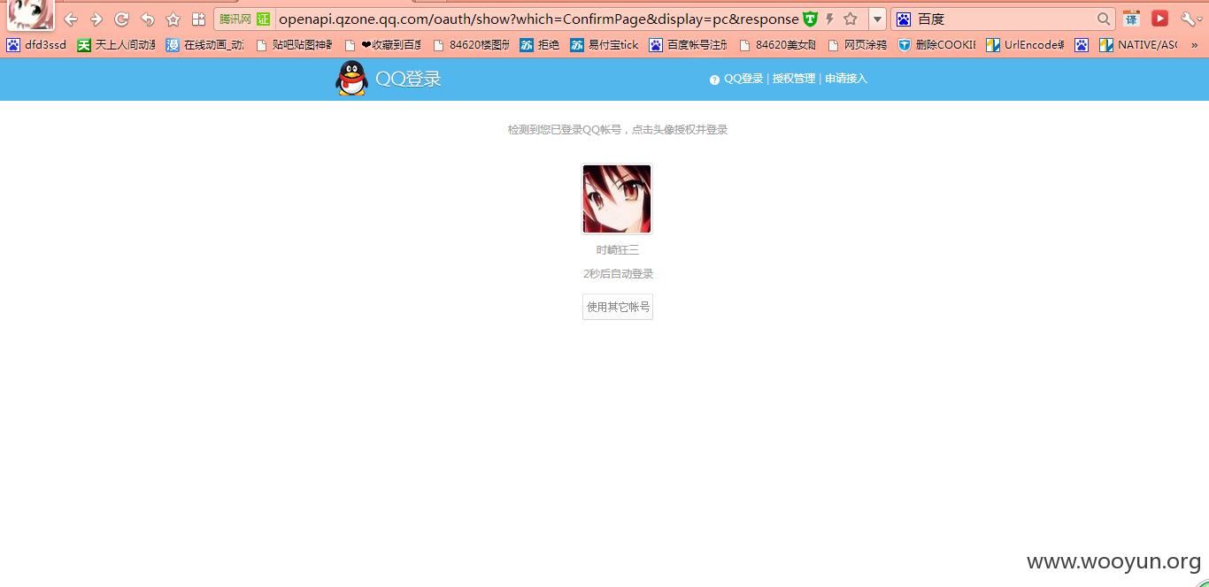Go forward using the forward arrow

pyautogui.click(x=96, y=19)
